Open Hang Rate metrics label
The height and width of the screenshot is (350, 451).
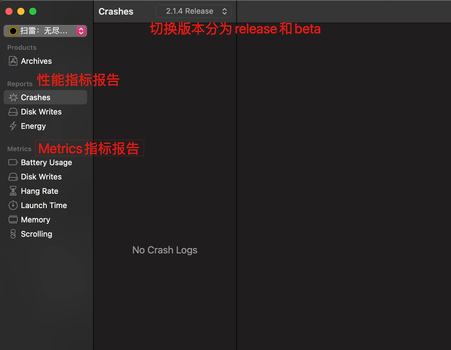40,191
